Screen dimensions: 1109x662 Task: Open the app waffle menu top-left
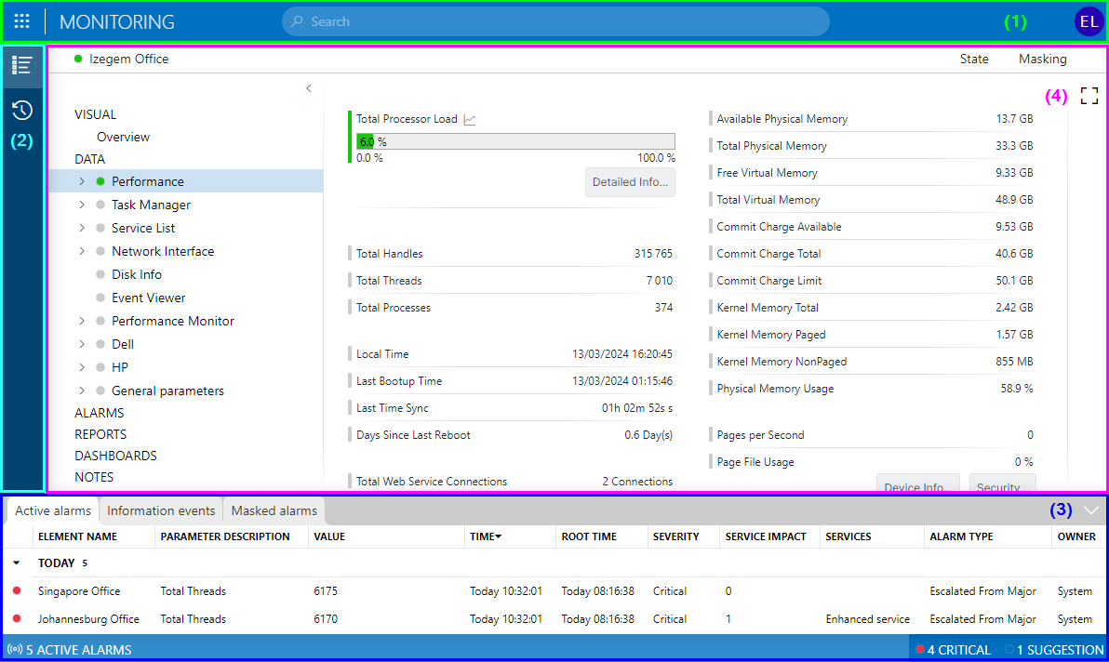[20, 20]
